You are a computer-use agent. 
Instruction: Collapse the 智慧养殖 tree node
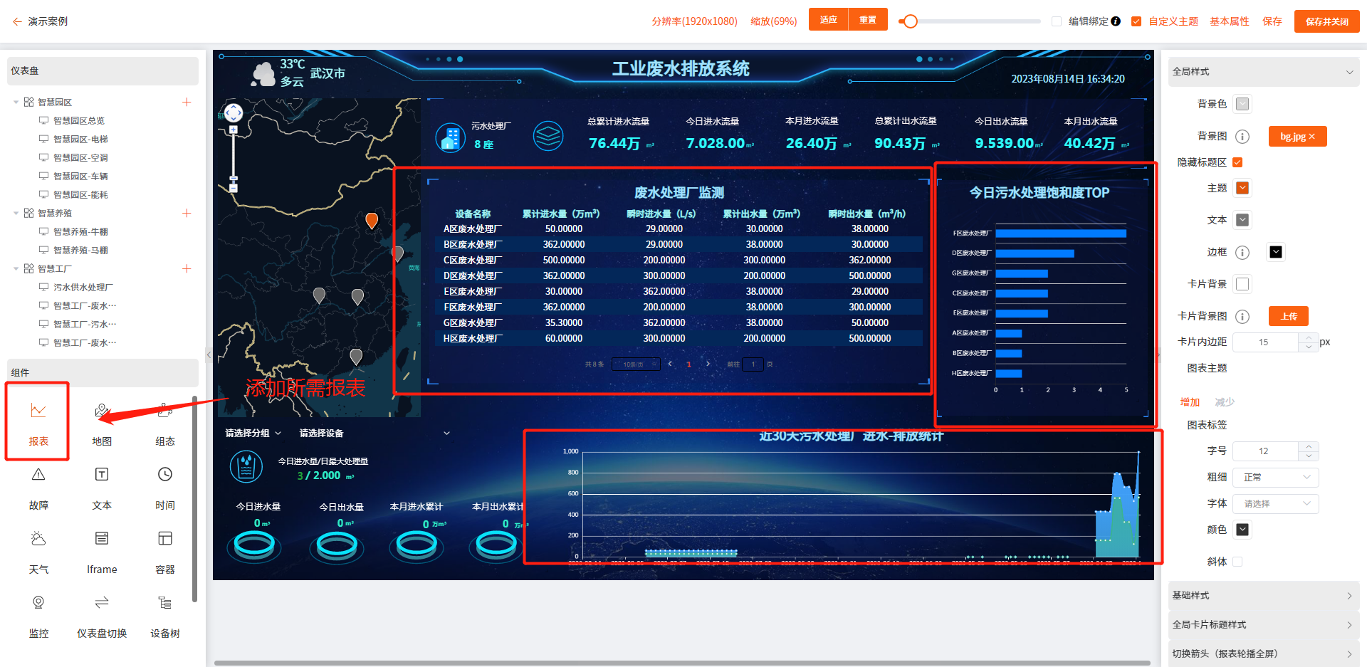tap(16, 213)
